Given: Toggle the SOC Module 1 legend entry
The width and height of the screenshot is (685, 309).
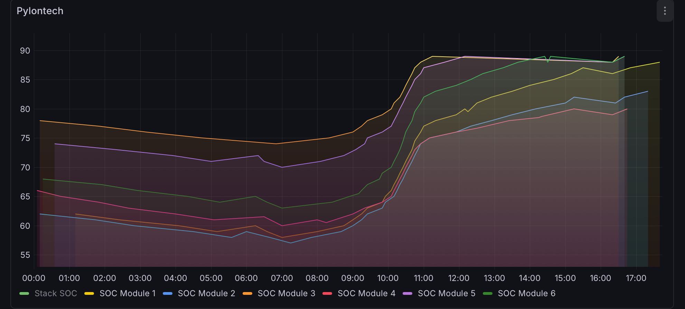Looking at the screenshot, I should 128,293.
